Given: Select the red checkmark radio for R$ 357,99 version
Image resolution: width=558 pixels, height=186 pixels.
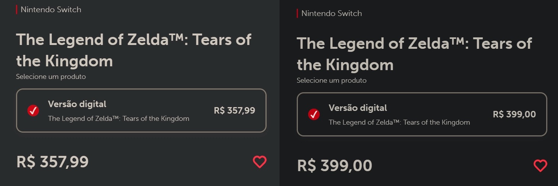Looking at the screenshot, I should (x=33, y=111).
